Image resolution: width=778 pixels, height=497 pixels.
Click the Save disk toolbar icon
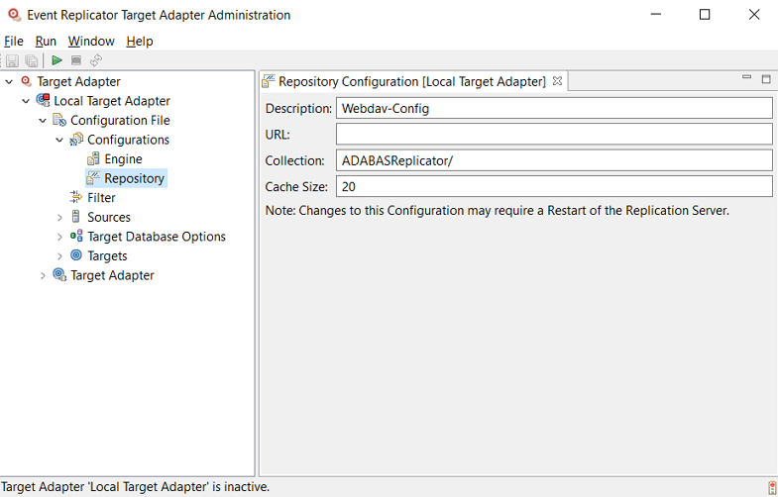pyautogui.click(x=13, y=60)
